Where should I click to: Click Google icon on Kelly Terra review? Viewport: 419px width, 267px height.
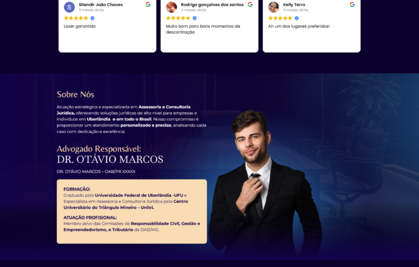pyautogui.click(x=352, y=5)
